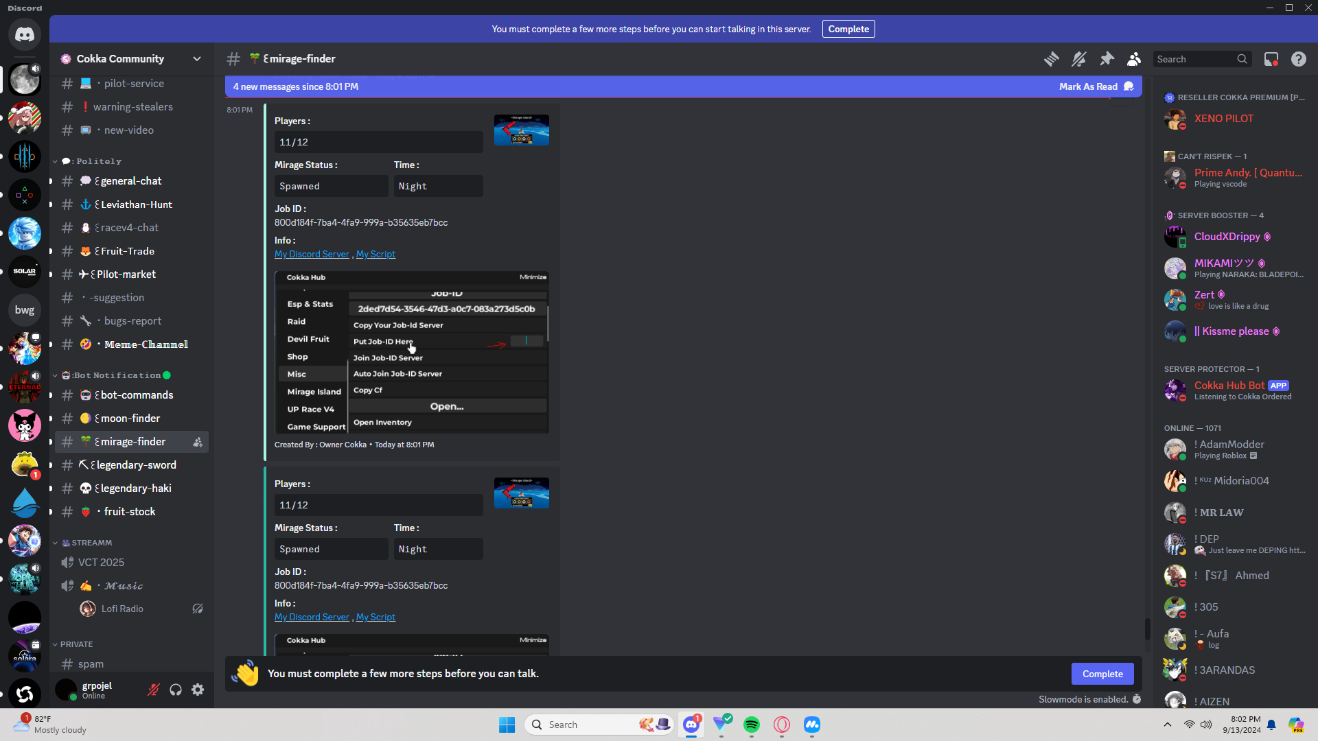
Task: Open My Discord Server link in first embed
Action: [312, 254]
